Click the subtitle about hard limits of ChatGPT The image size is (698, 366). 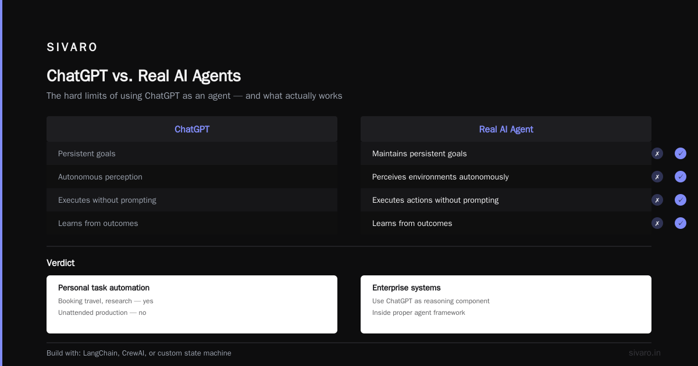194,96
